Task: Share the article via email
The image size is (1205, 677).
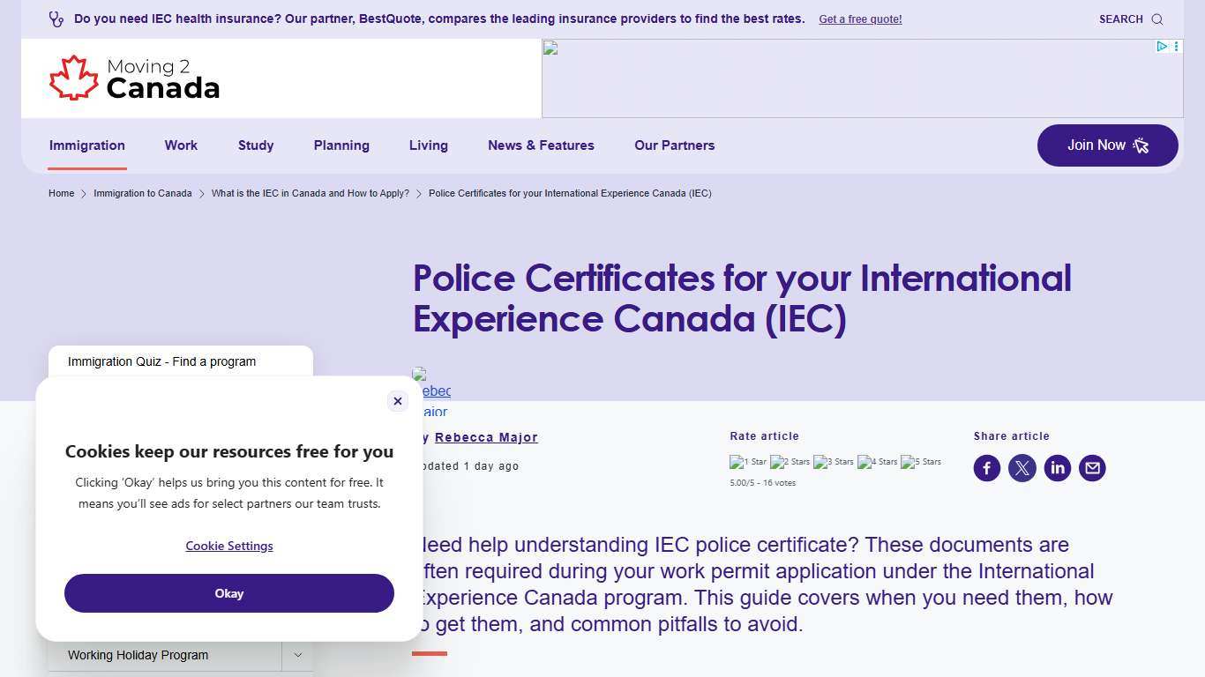Action: point(1092,468)
